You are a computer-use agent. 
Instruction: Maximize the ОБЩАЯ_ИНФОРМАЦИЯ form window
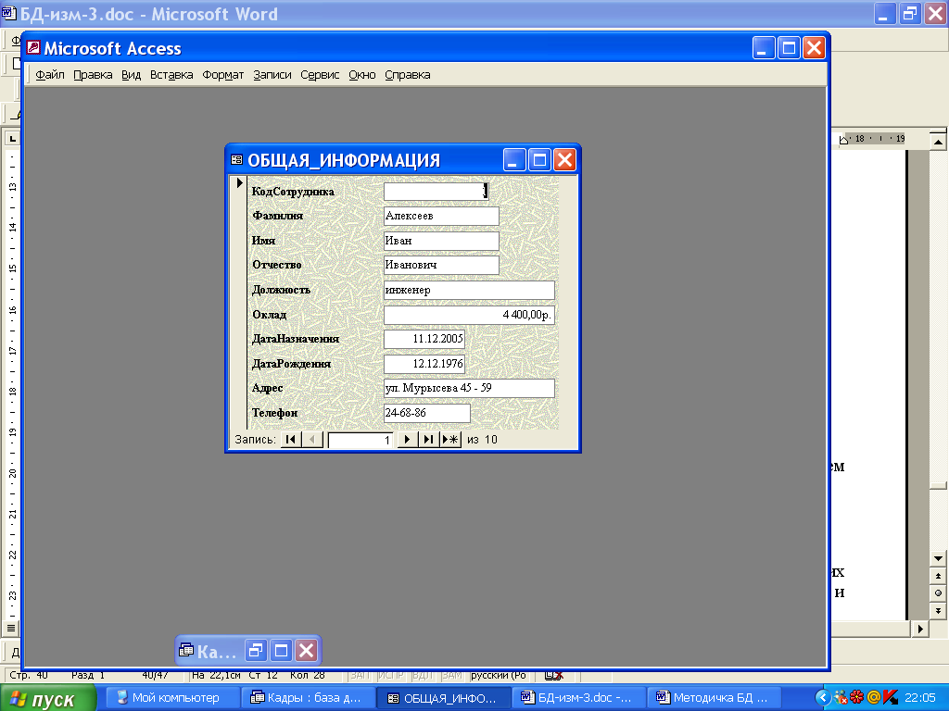click(540, 160)
